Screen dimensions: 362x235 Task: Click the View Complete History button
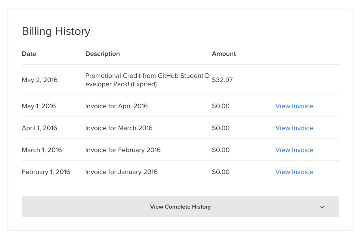point(180,207)
